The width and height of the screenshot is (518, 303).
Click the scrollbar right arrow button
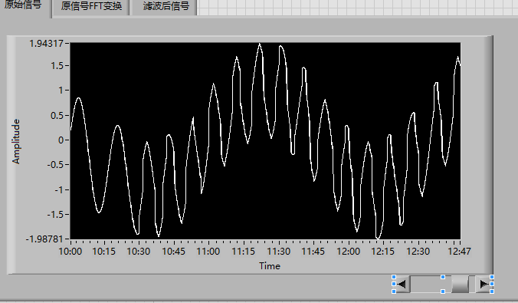(x=484, y=284)
